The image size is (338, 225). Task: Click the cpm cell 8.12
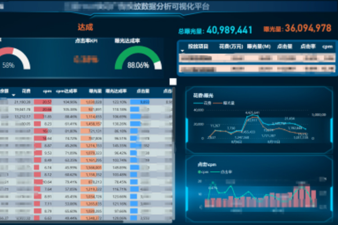pos(48,175)
